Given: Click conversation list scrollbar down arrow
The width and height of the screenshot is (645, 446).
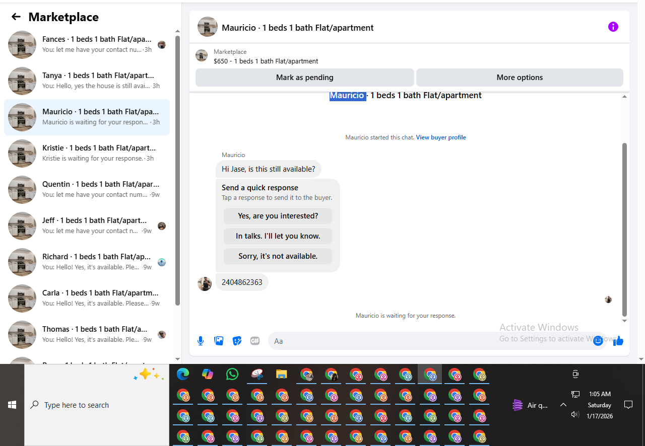Looking at the screenshot, I should (177, 359).
